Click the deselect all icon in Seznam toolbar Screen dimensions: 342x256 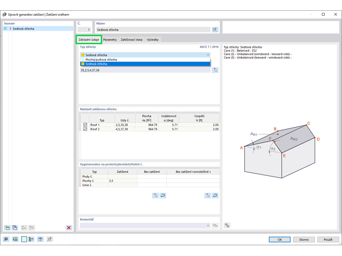tap(31, 228)
